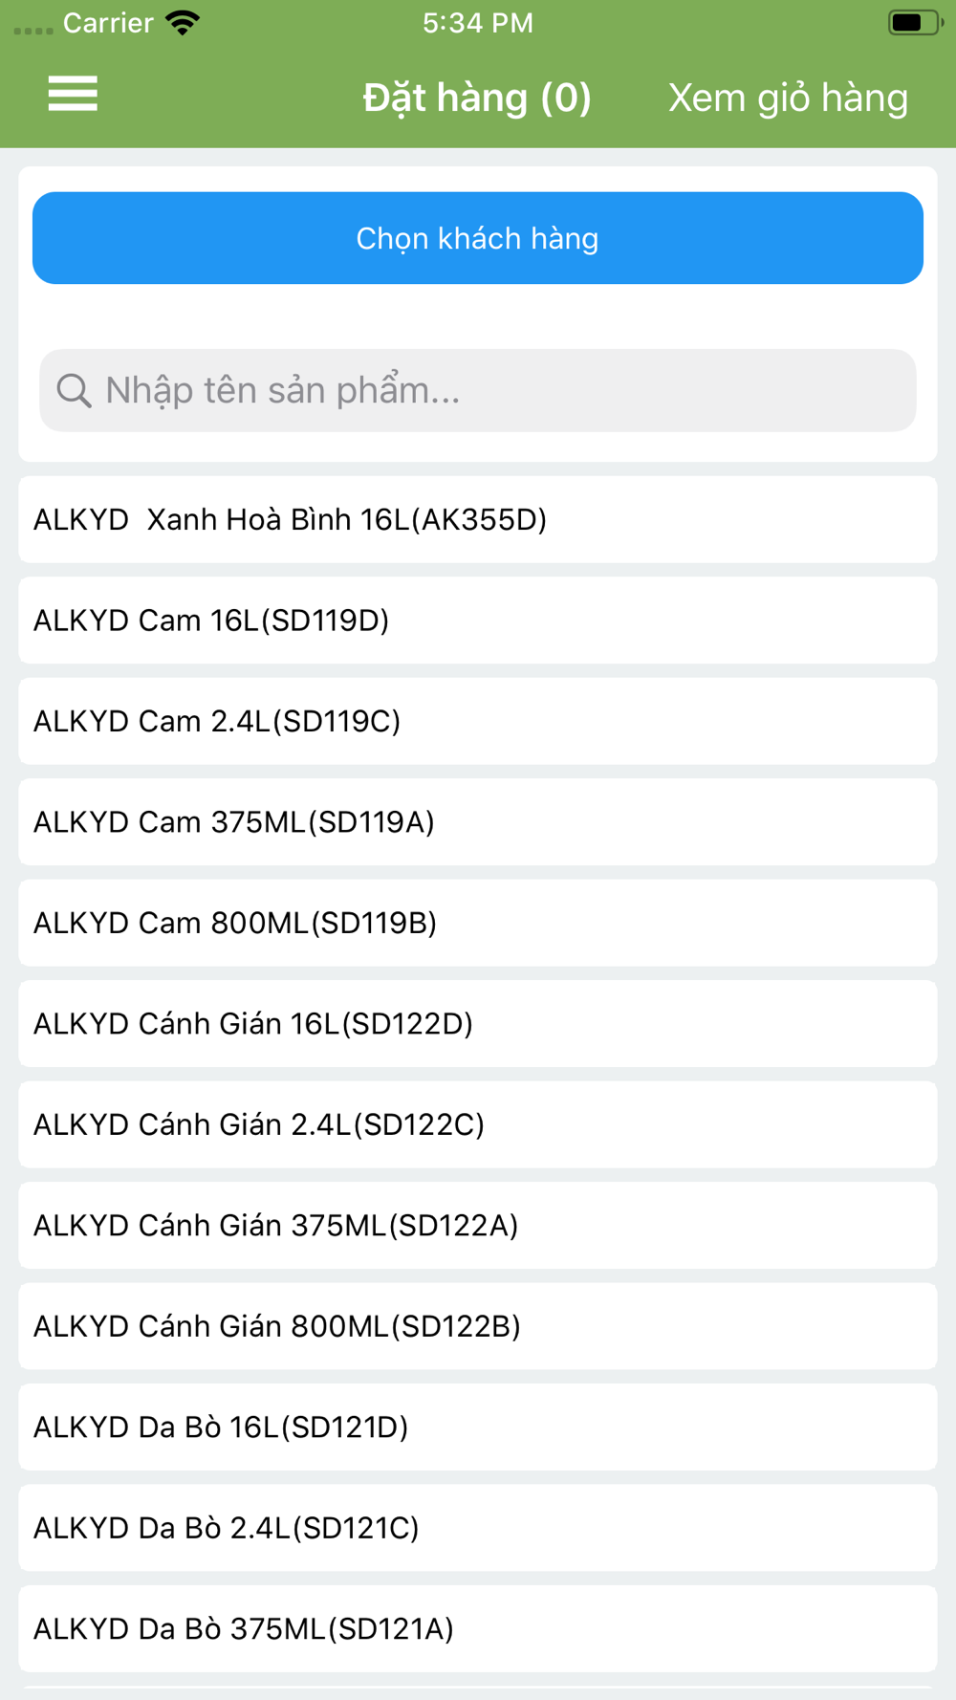The width and height of the screenshot is (956, 1700).
Task: Pick ALKYD Da Bò 16L(SD121D)
Action: point(477,1428)
